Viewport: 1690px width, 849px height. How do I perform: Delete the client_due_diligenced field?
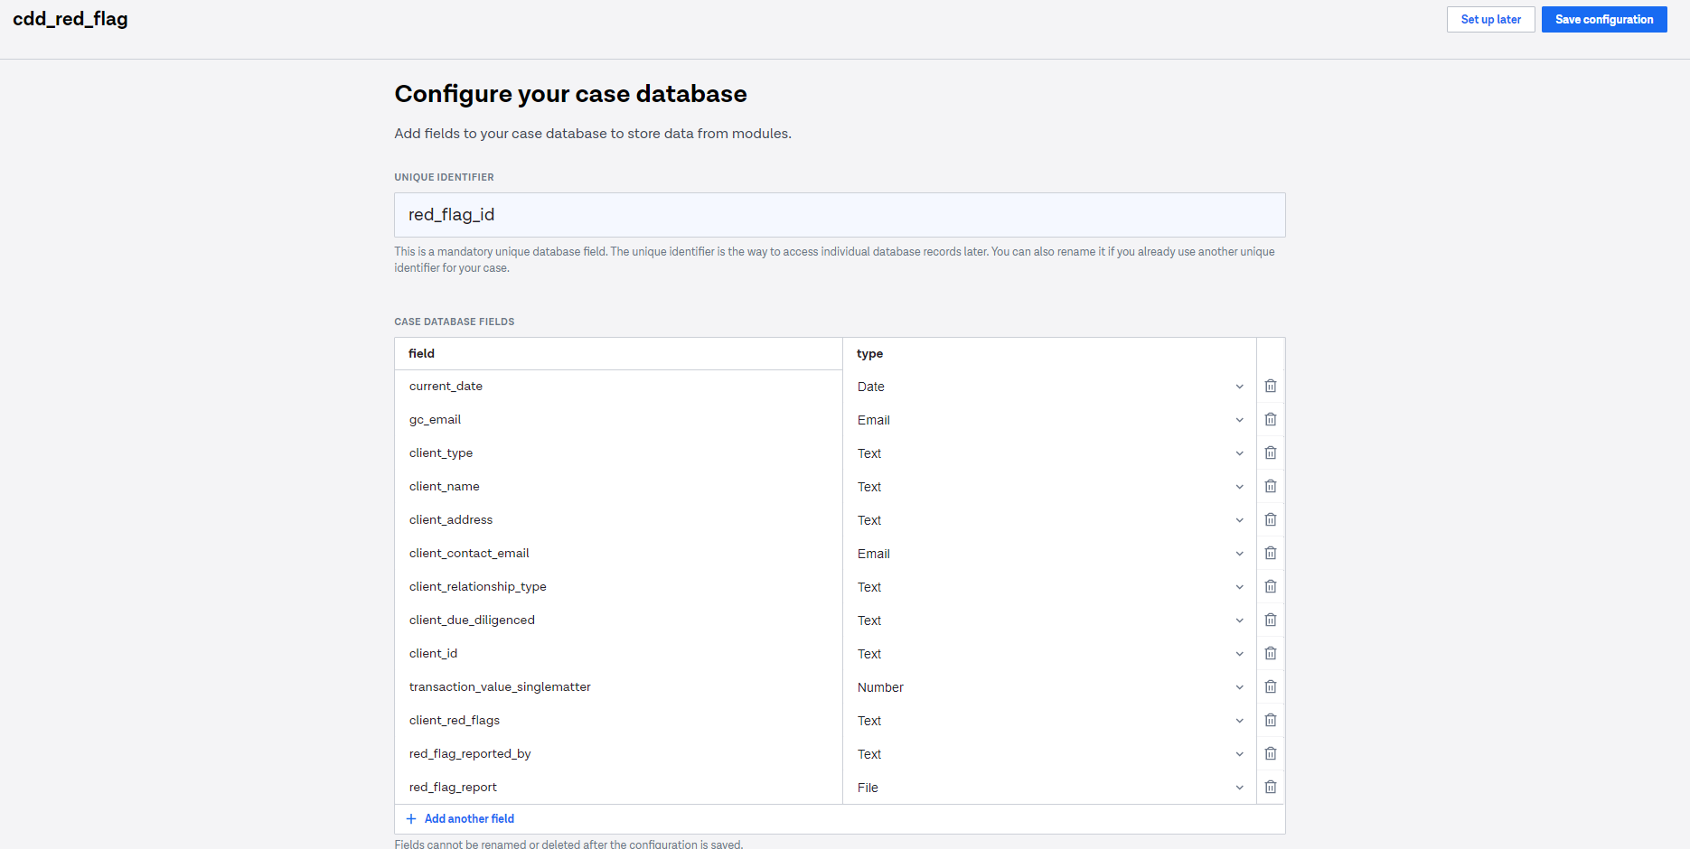tap(1271, 620)
